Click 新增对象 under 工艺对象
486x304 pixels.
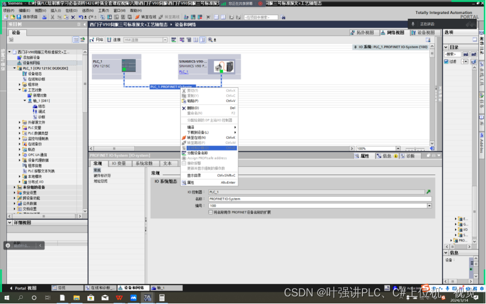[40, 95]
